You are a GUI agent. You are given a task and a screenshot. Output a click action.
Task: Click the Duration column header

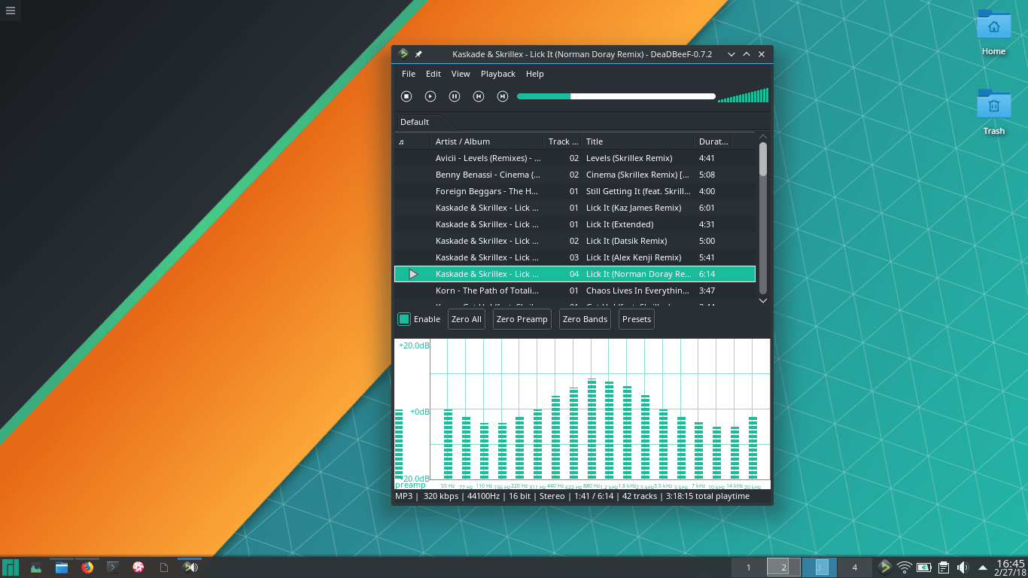coord(713,141)
